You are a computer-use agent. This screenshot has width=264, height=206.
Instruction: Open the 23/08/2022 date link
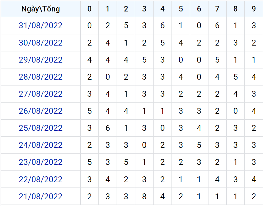coord(41,162)
